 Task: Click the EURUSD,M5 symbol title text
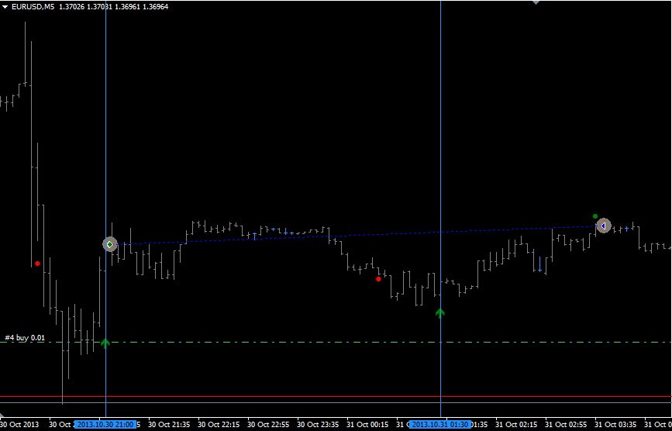[33, 7]
